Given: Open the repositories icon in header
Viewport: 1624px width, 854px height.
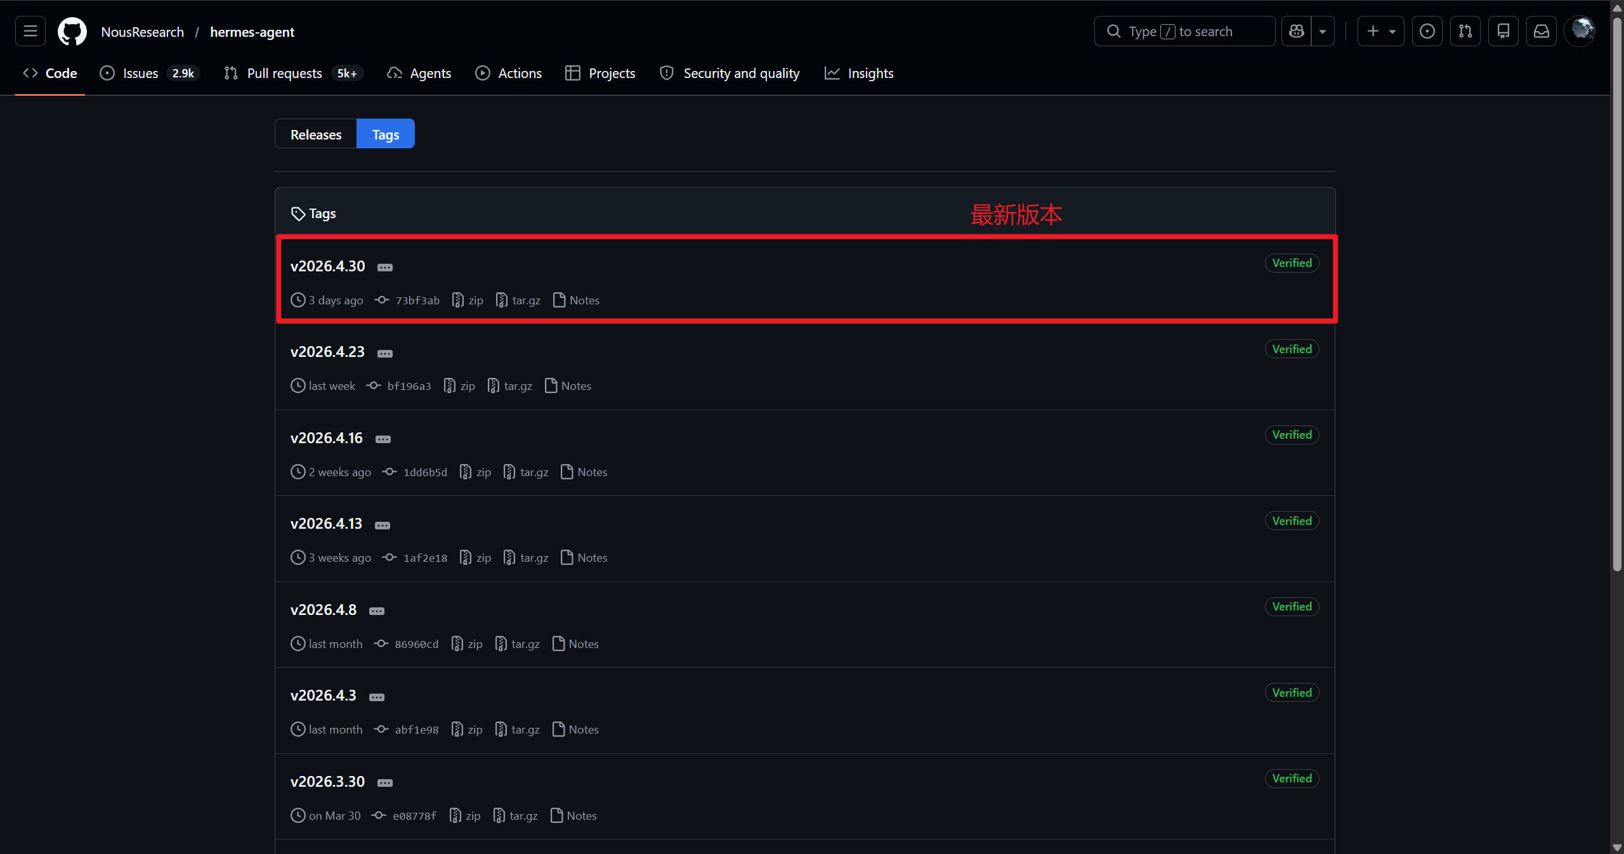Looking at the screenshot, I should click(1503, 31).
